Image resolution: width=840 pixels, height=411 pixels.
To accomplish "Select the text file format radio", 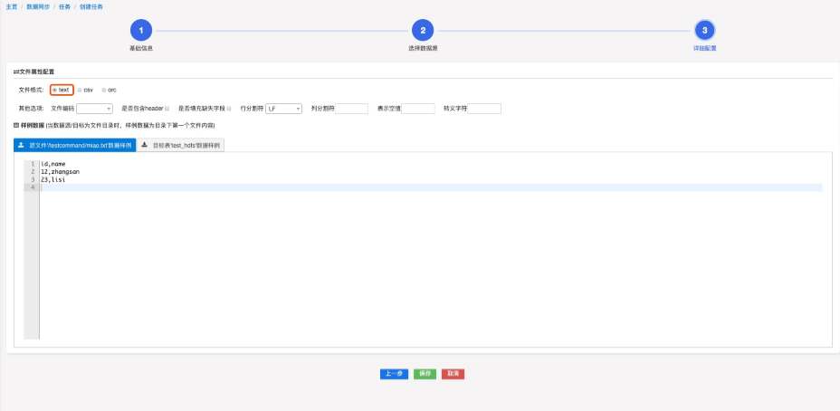I will click(x=55, y=90).
